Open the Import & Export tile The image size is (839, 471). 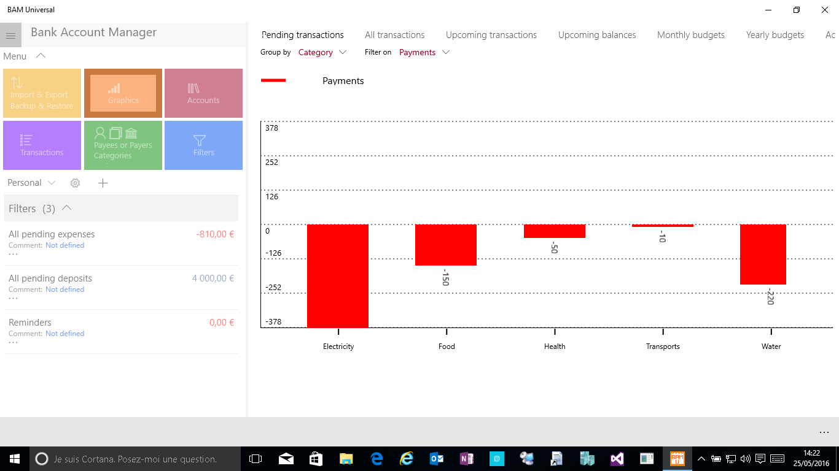click(42, 93)
